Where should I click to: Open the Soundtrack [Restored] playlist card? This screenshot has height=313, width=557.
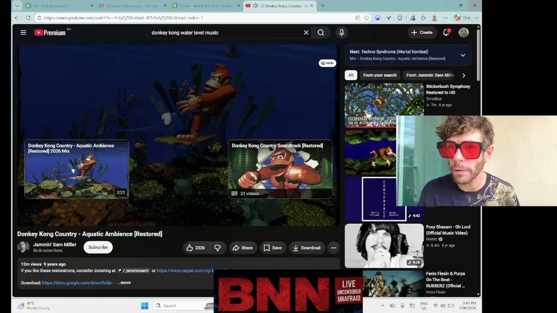coord(280,169)
